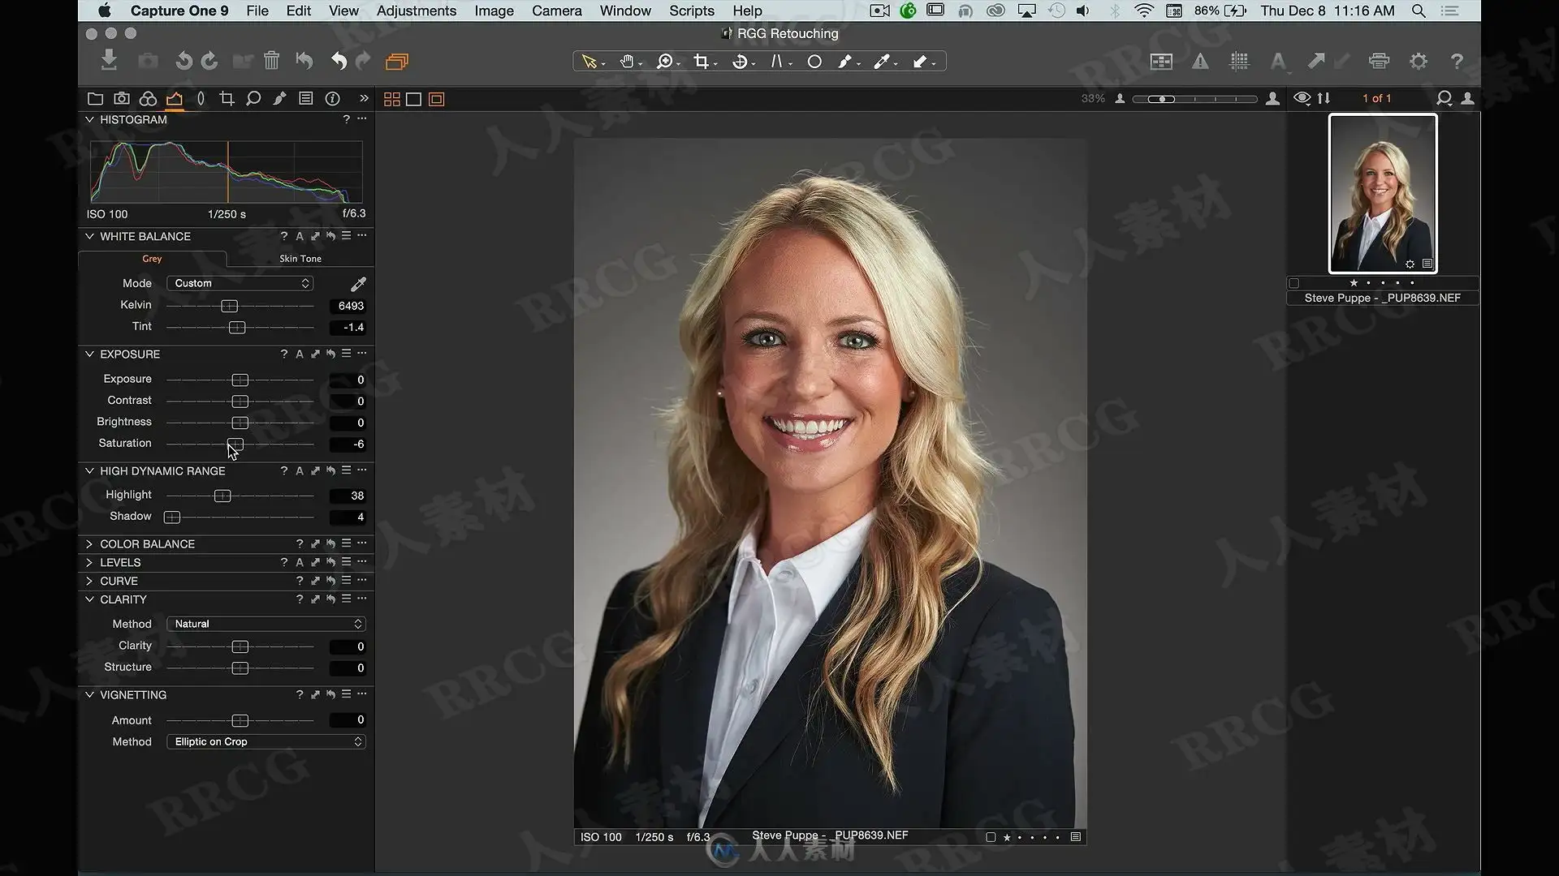
Task: Open the Capture camera tool tab
Action: (x=122, y=99)
